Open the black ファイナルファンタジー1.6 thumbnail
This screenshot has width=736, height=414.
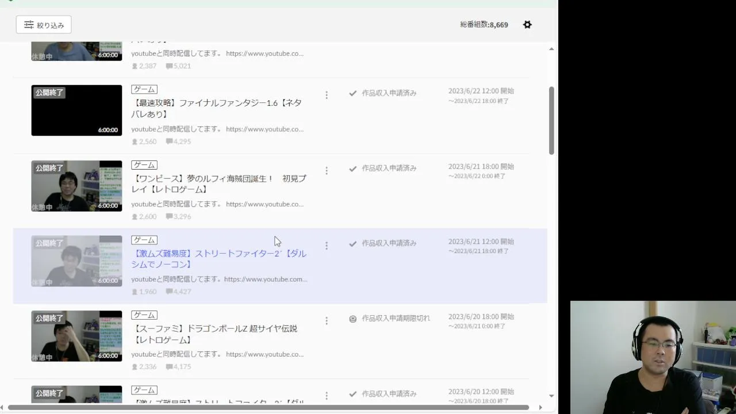coord(76,110)
